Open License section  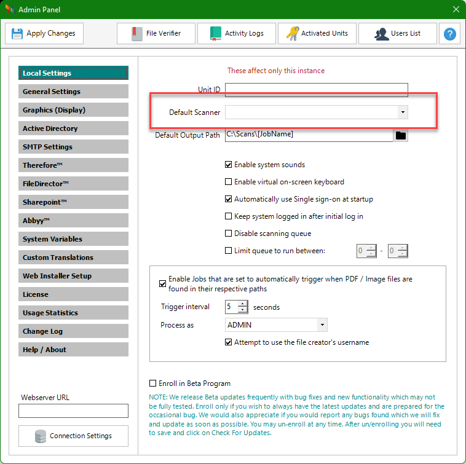[73, 294]
